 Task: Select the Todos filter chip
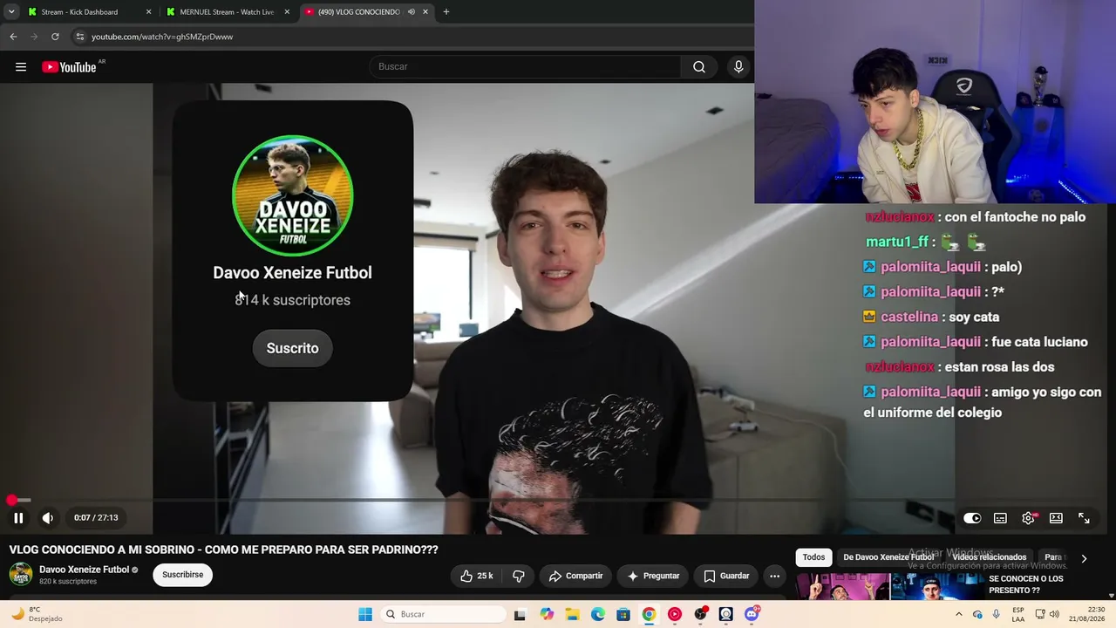click(813, 557)
